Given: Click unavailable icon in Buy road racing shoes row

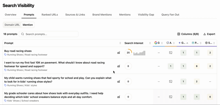Looking at the screenshot, I should click(170, 53).
